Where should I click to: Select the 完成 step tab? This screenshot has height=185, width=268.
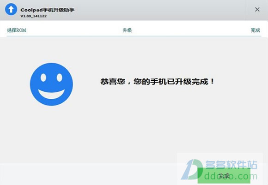(255, 30)
